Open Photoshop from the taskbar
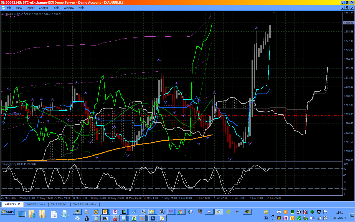 (x=152, y=218)
